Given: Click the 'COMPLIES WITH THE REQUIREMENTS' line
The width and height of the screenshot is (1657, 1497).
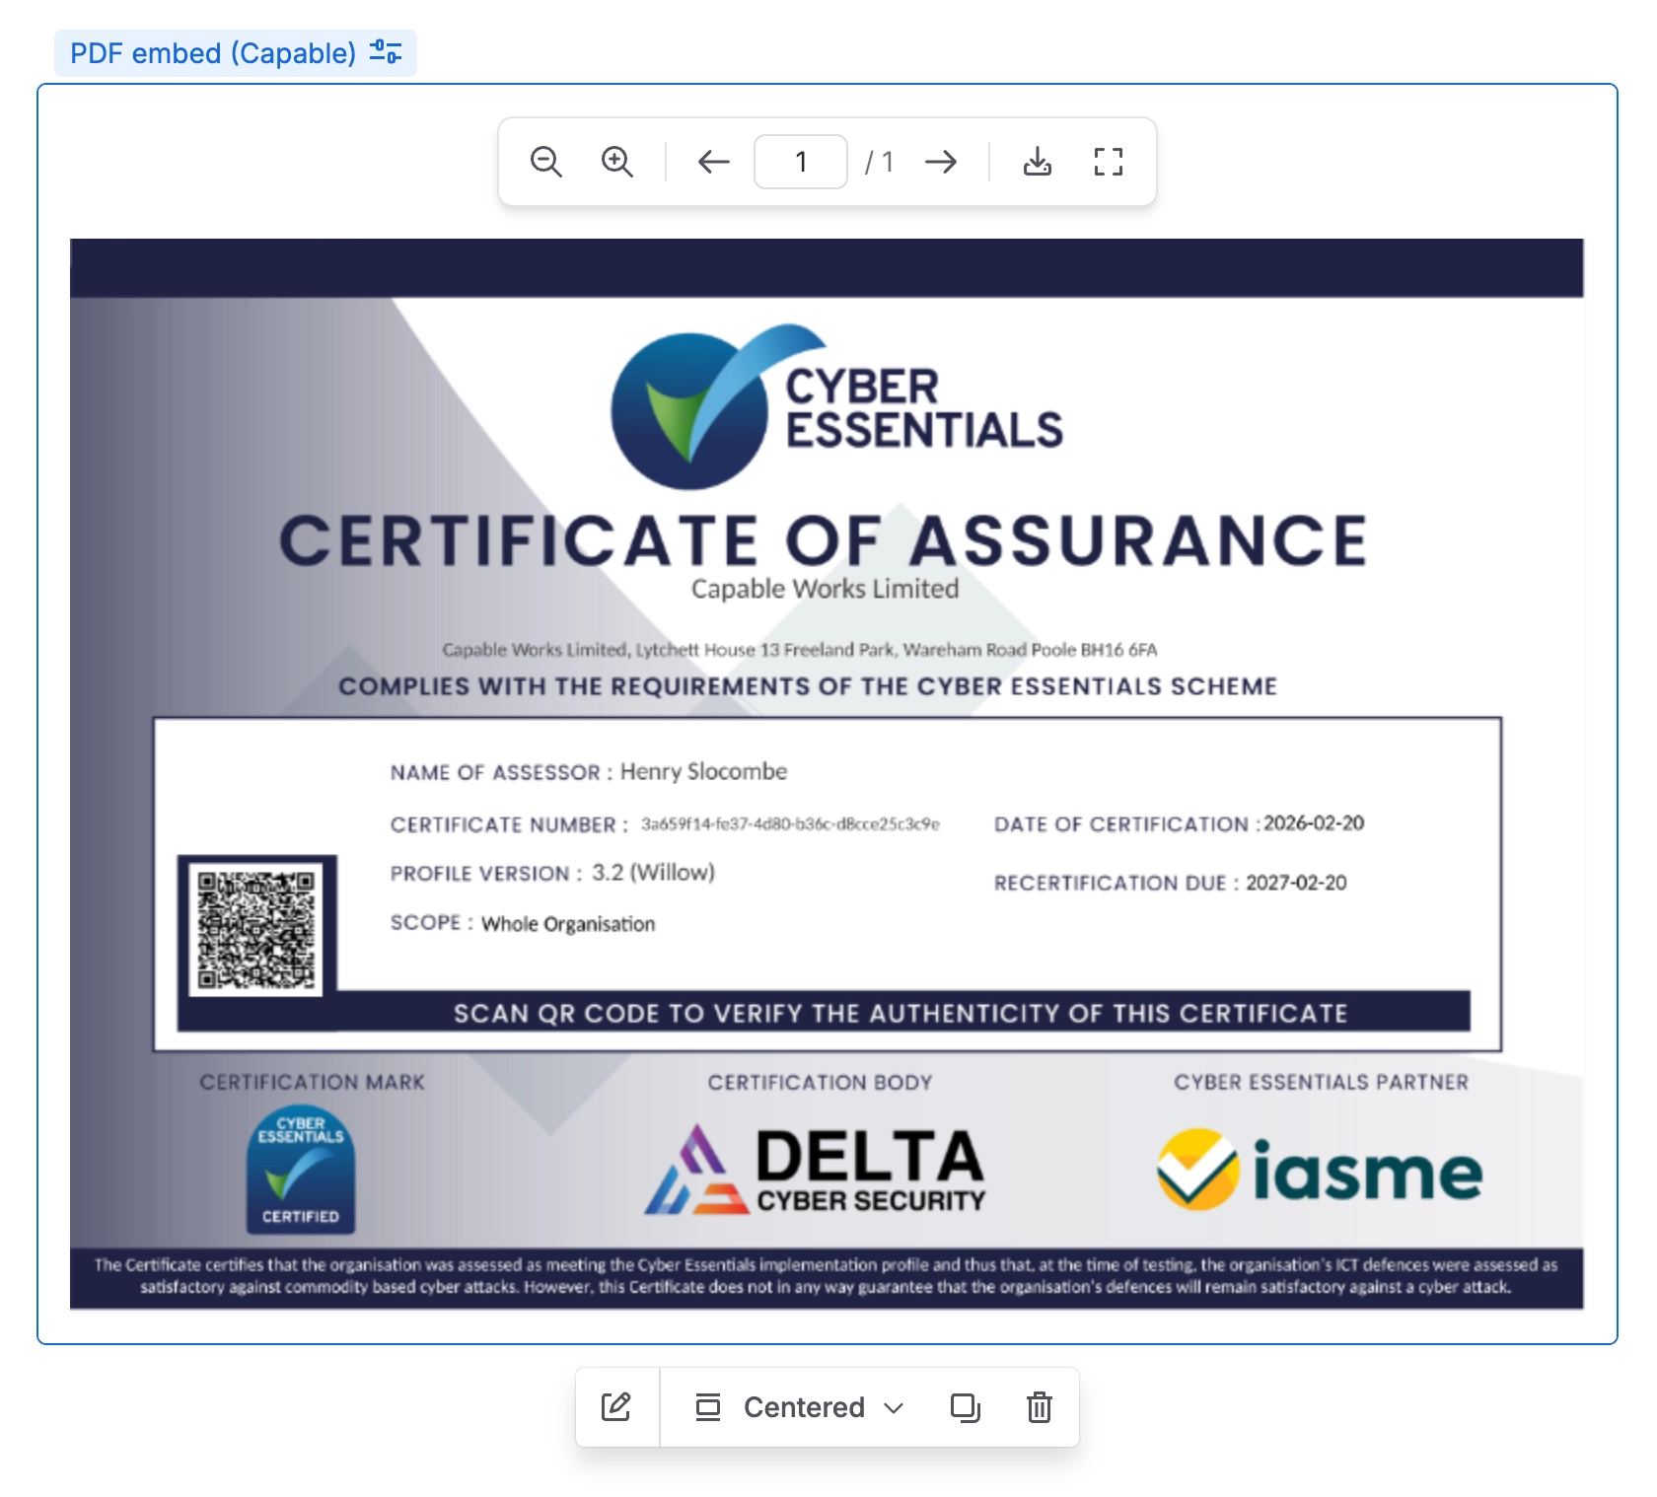Looking at the screenshot, I should point(808,686).
